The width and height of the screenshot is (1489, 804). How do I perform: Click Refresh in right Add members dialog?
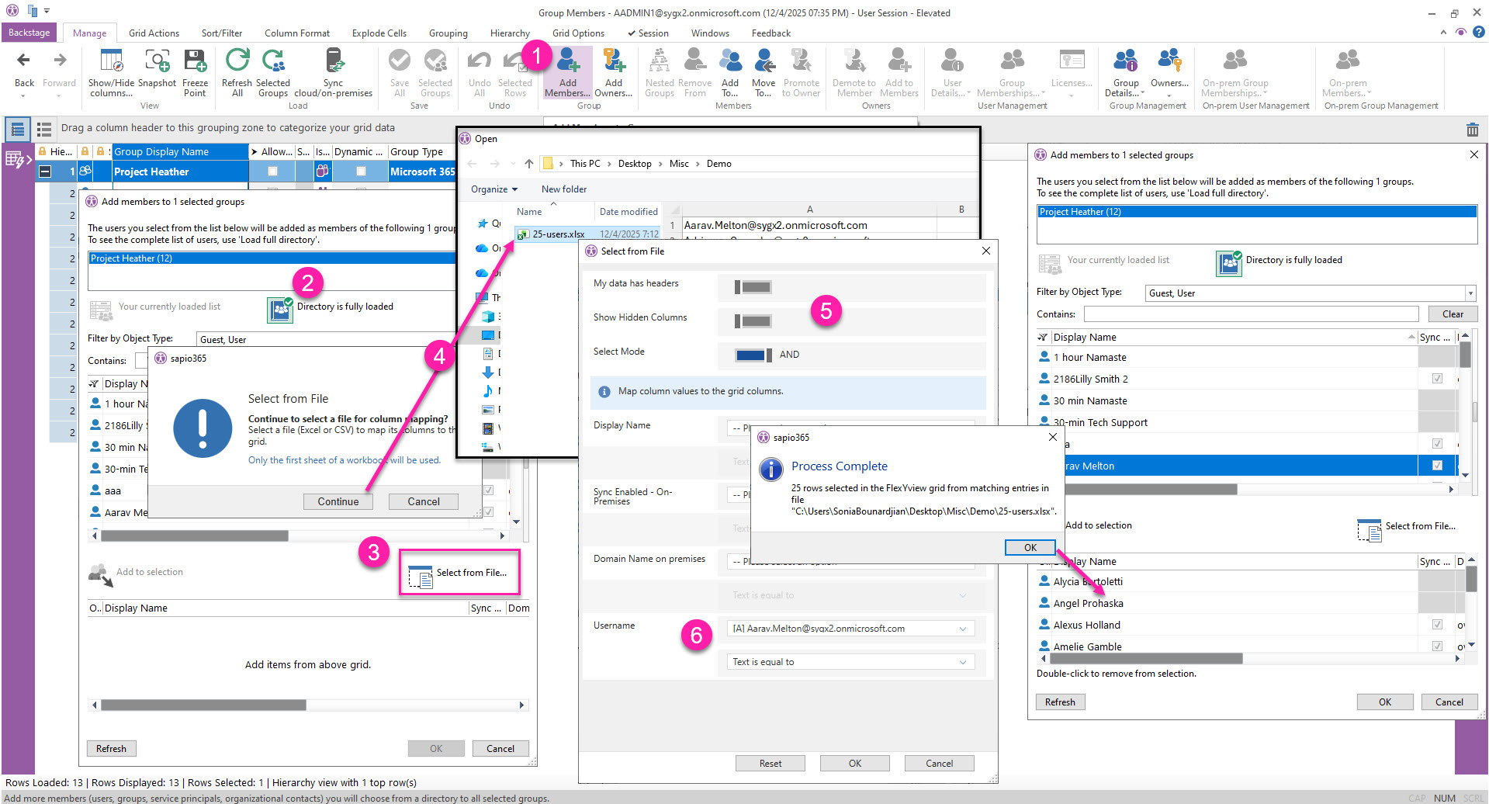coord(1060,702)
